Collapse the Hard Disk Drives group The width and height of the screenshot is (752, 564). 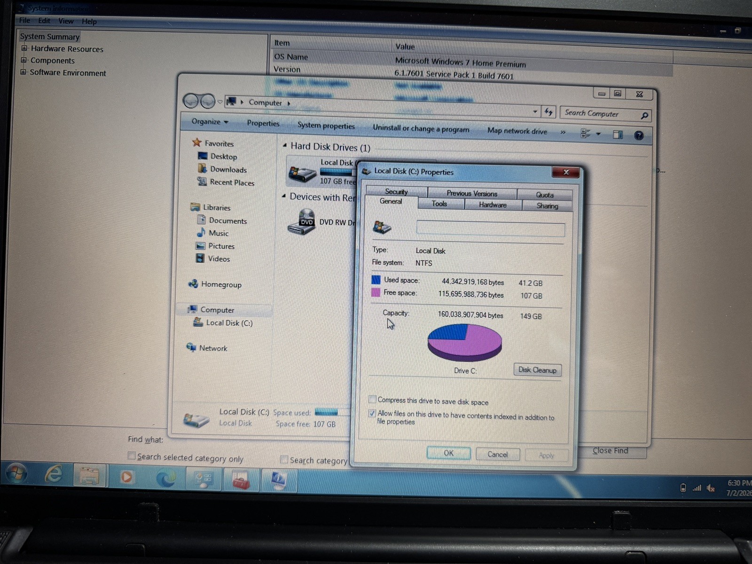pos(284,146)
